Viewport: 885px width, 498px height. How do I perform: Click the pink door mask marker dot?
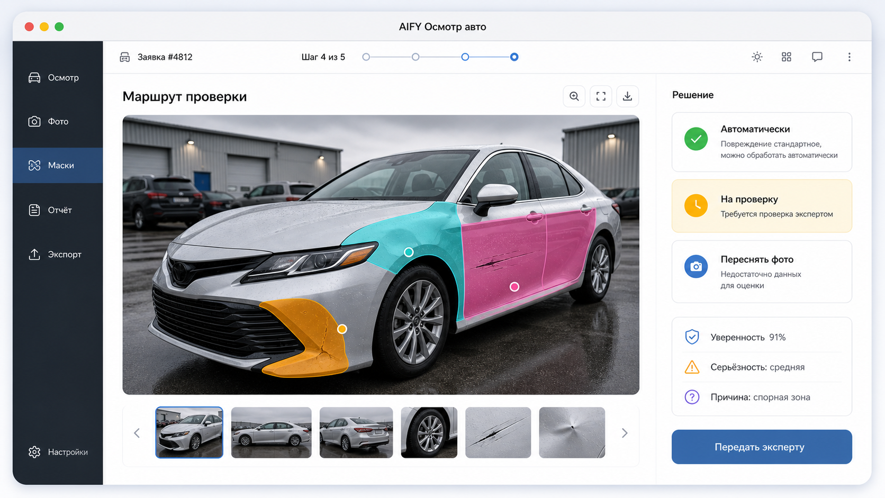514,287
